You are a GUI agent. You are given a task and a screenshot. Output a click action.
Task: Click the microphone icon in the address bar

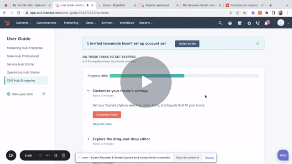[231, 13]
